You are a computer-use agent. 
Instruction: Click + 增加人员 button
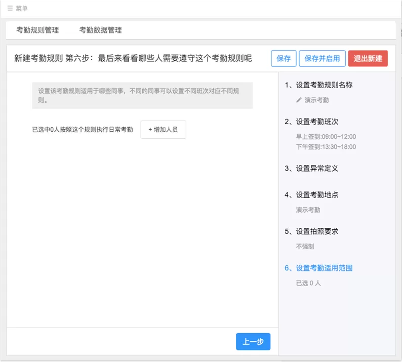click(x=164, y=130)
